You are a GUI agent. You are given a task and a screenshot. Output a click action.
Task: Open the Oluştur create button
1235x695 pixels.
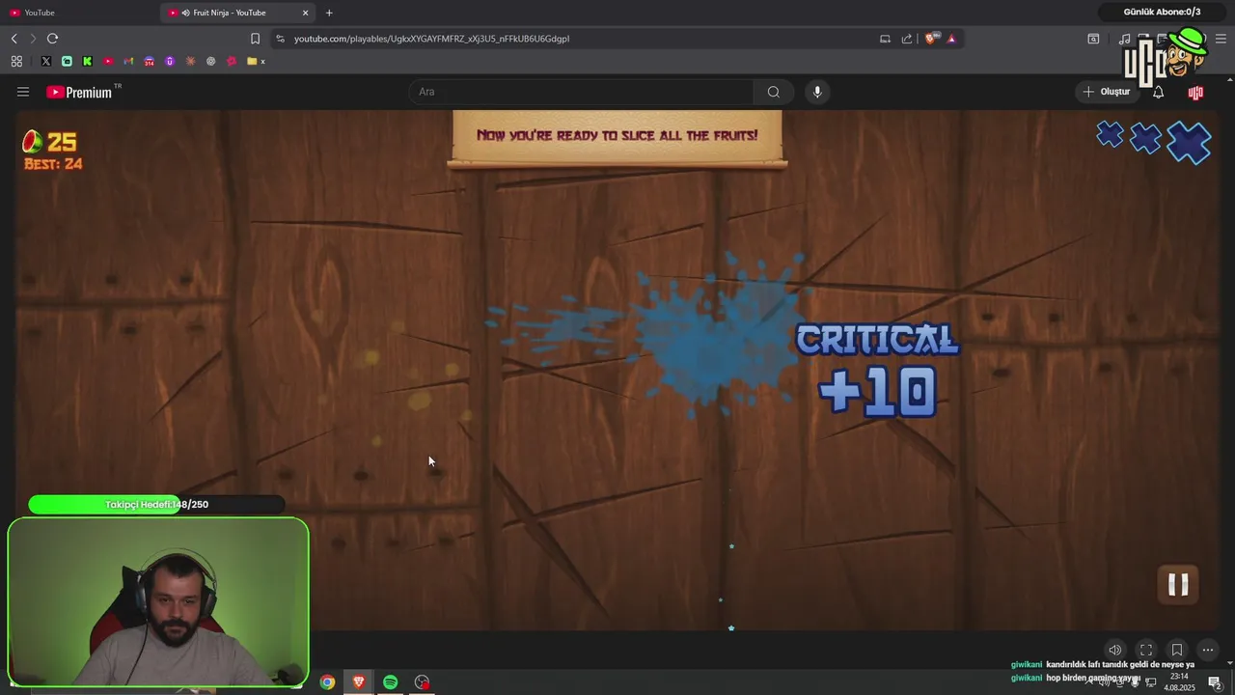[1106, 92]
